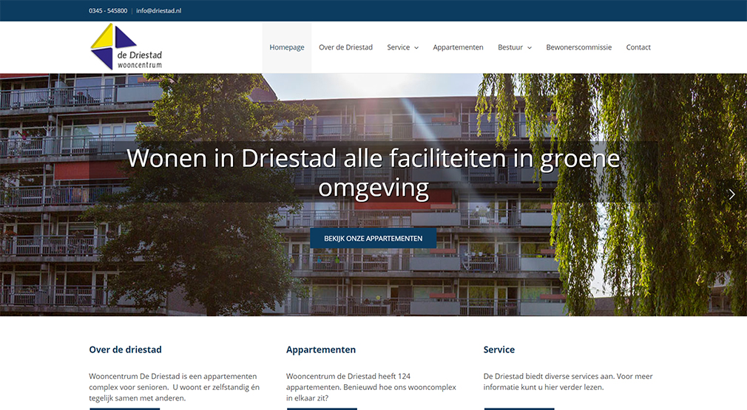The height and width of the screenshot is (410, 747).
Task: Click the Bekijk onze appartementen button
Action: pos(373,238)
